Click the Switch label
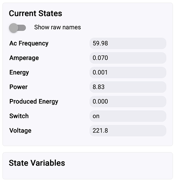This screenshot has width=176, height=182. [x=19, y=116]
